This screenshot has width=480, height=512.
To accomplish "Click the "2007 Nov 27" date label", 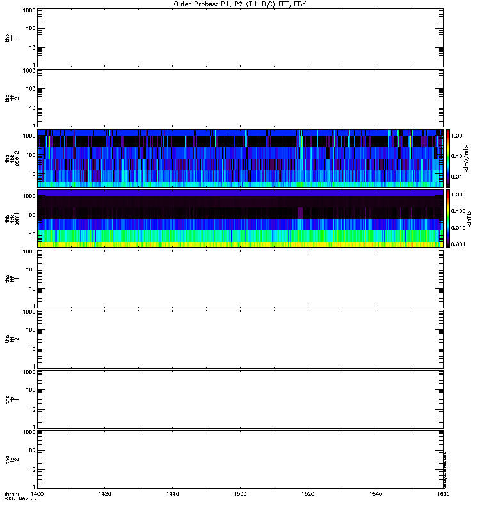I will (16, 499).
